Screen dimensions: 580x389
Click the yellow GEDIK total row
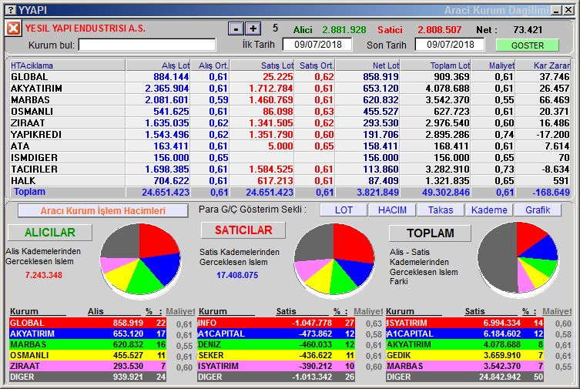coord(464,355)
